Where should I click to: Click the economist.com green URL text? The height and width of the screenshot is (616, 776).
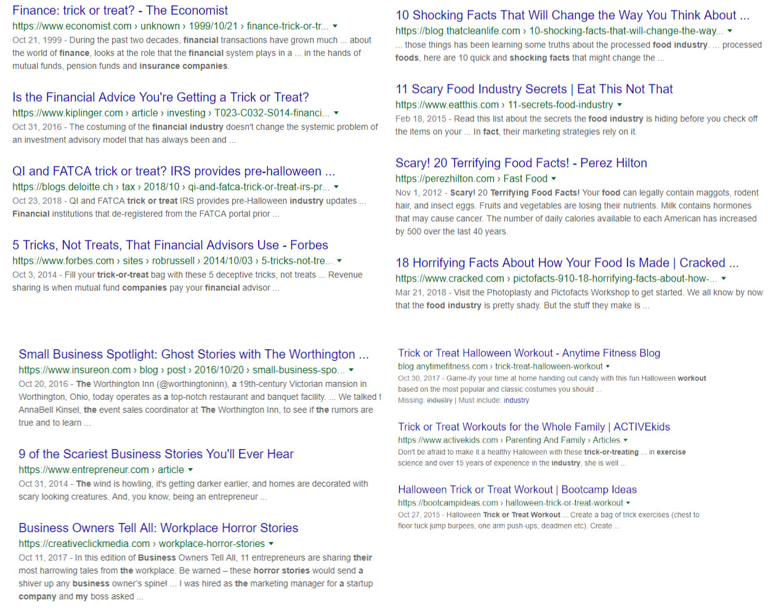click(171, 26)
